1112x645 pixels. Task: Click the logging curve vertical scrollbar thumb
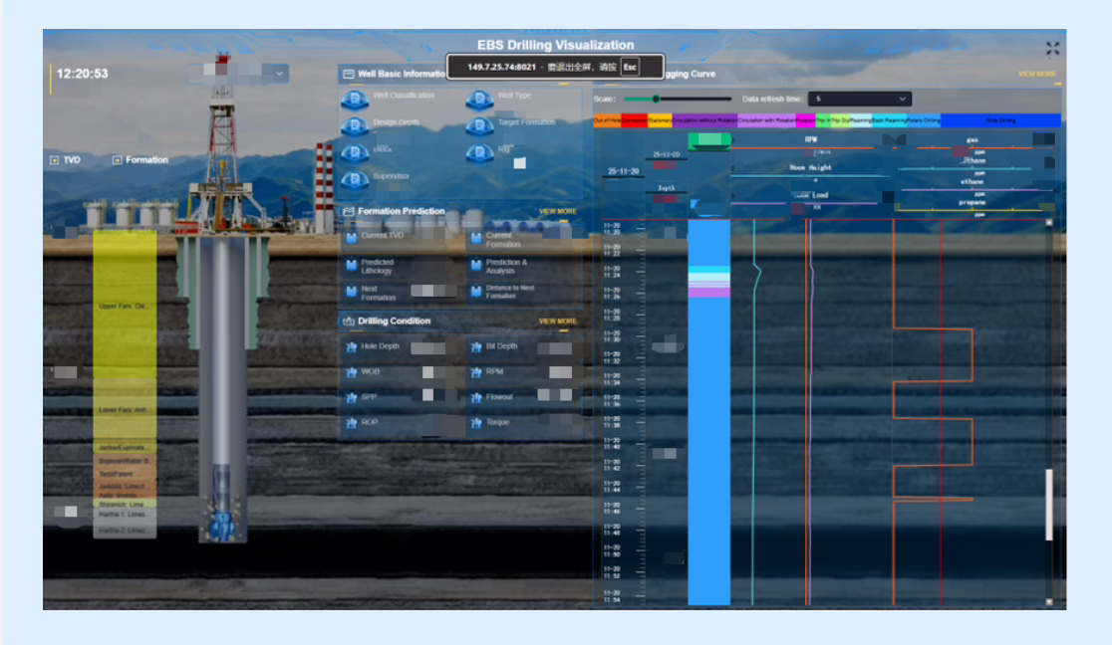[1048, 505]
